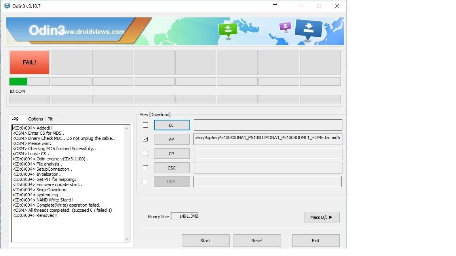Click the BL file button
This screenshot has height=256, width=456.
click(x=171, y=125)
